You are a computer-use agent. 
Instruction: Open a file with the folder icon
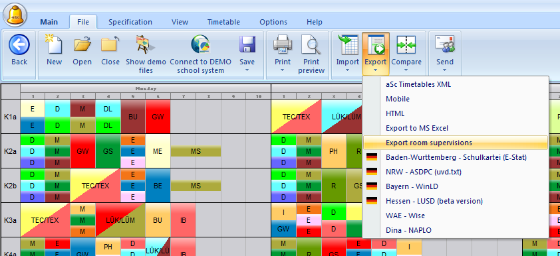click(82, 44)
